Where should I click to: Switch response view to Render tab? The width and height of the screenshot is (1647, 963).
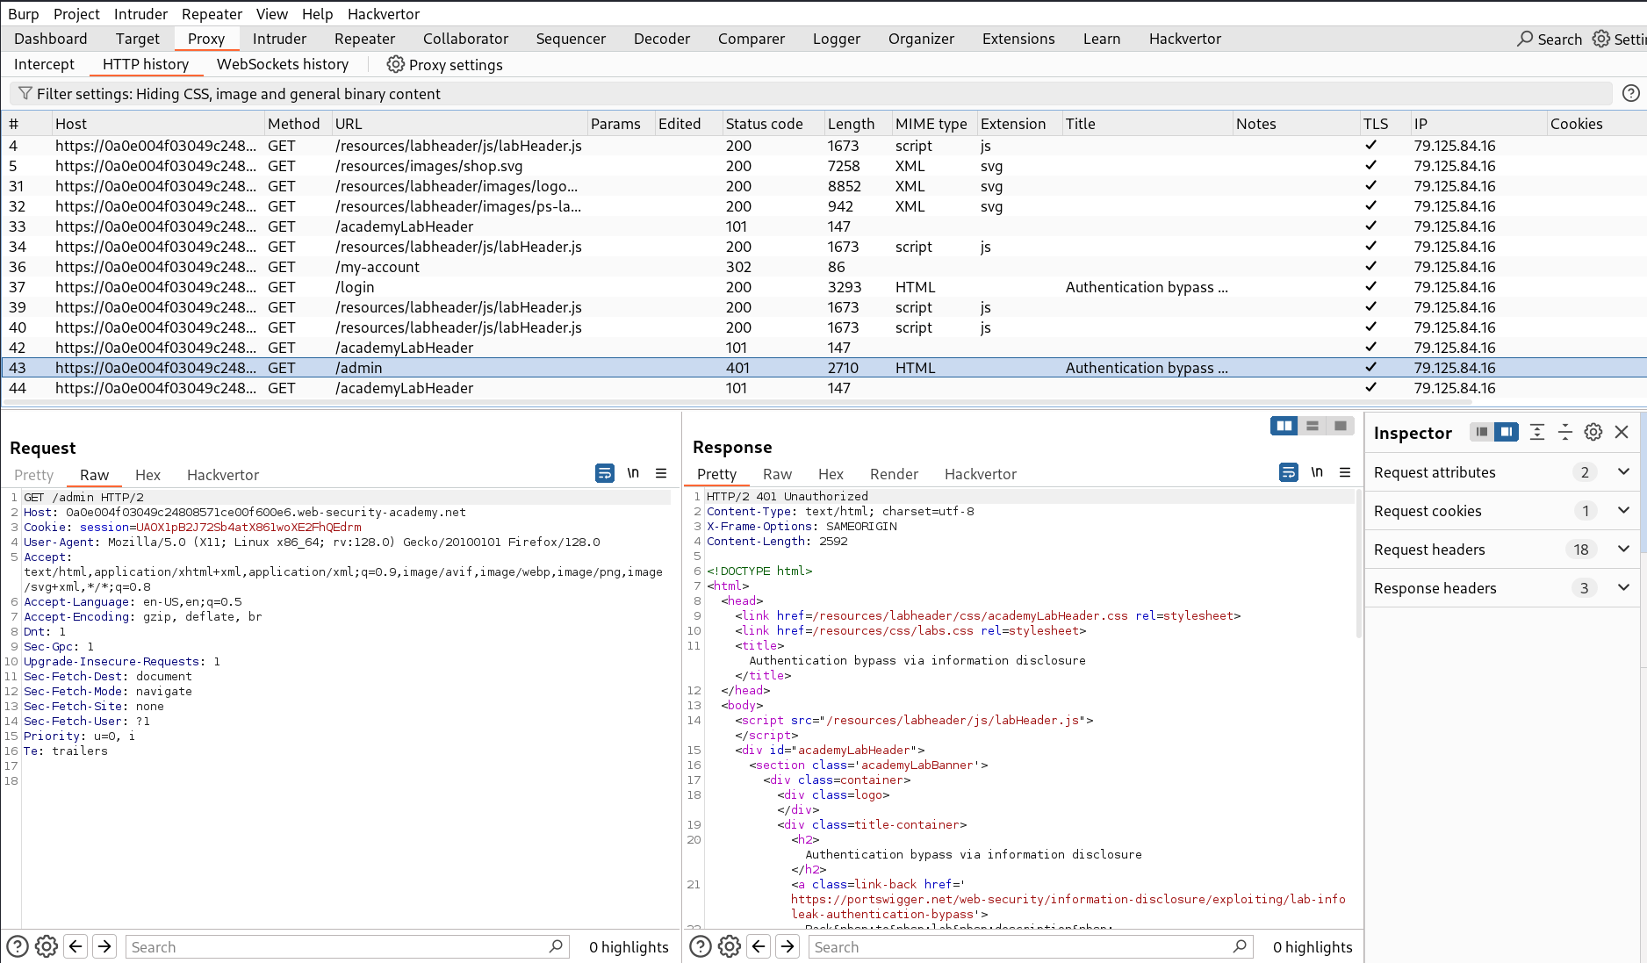coord(894,474)
